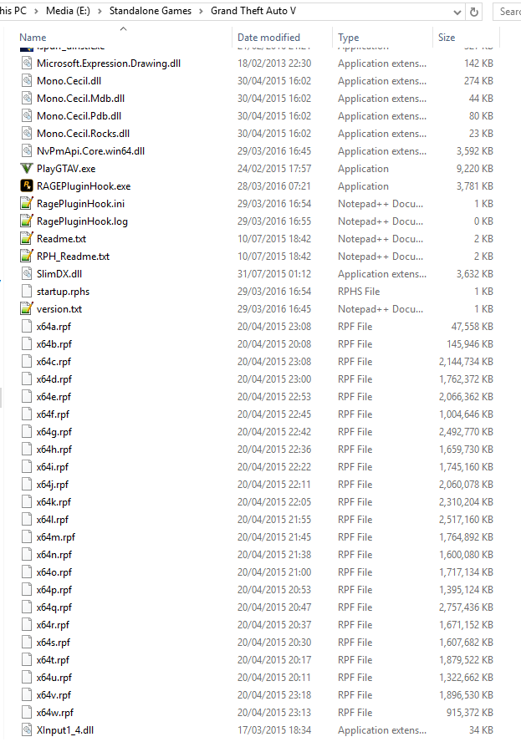
Task: Select the file x64t.rpf
Action: point(53,660)
